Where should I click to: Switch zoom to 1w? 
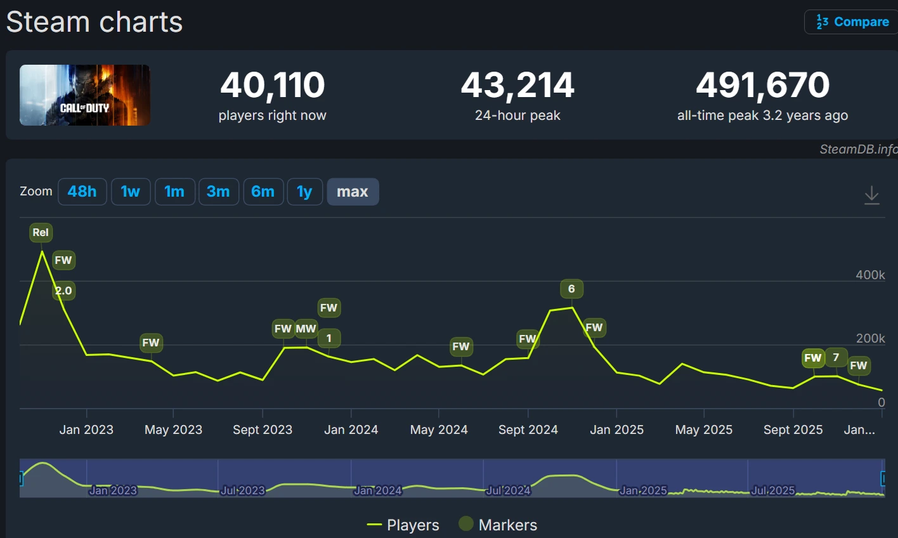(131, 192)
